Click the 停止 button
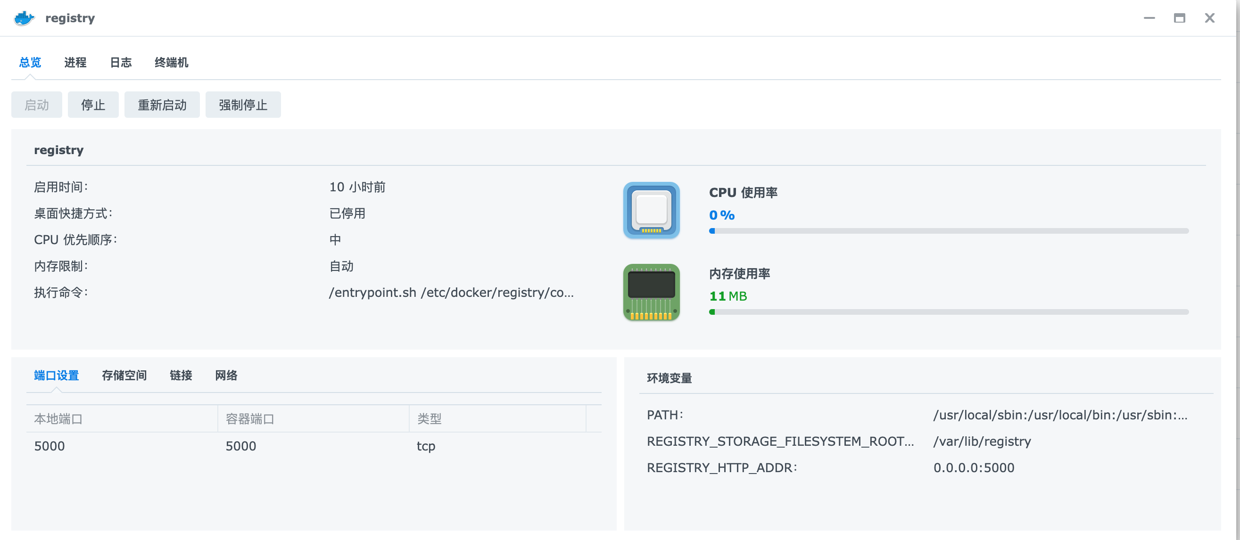The height and width of the screenshot is (540, 1240). 93,105
